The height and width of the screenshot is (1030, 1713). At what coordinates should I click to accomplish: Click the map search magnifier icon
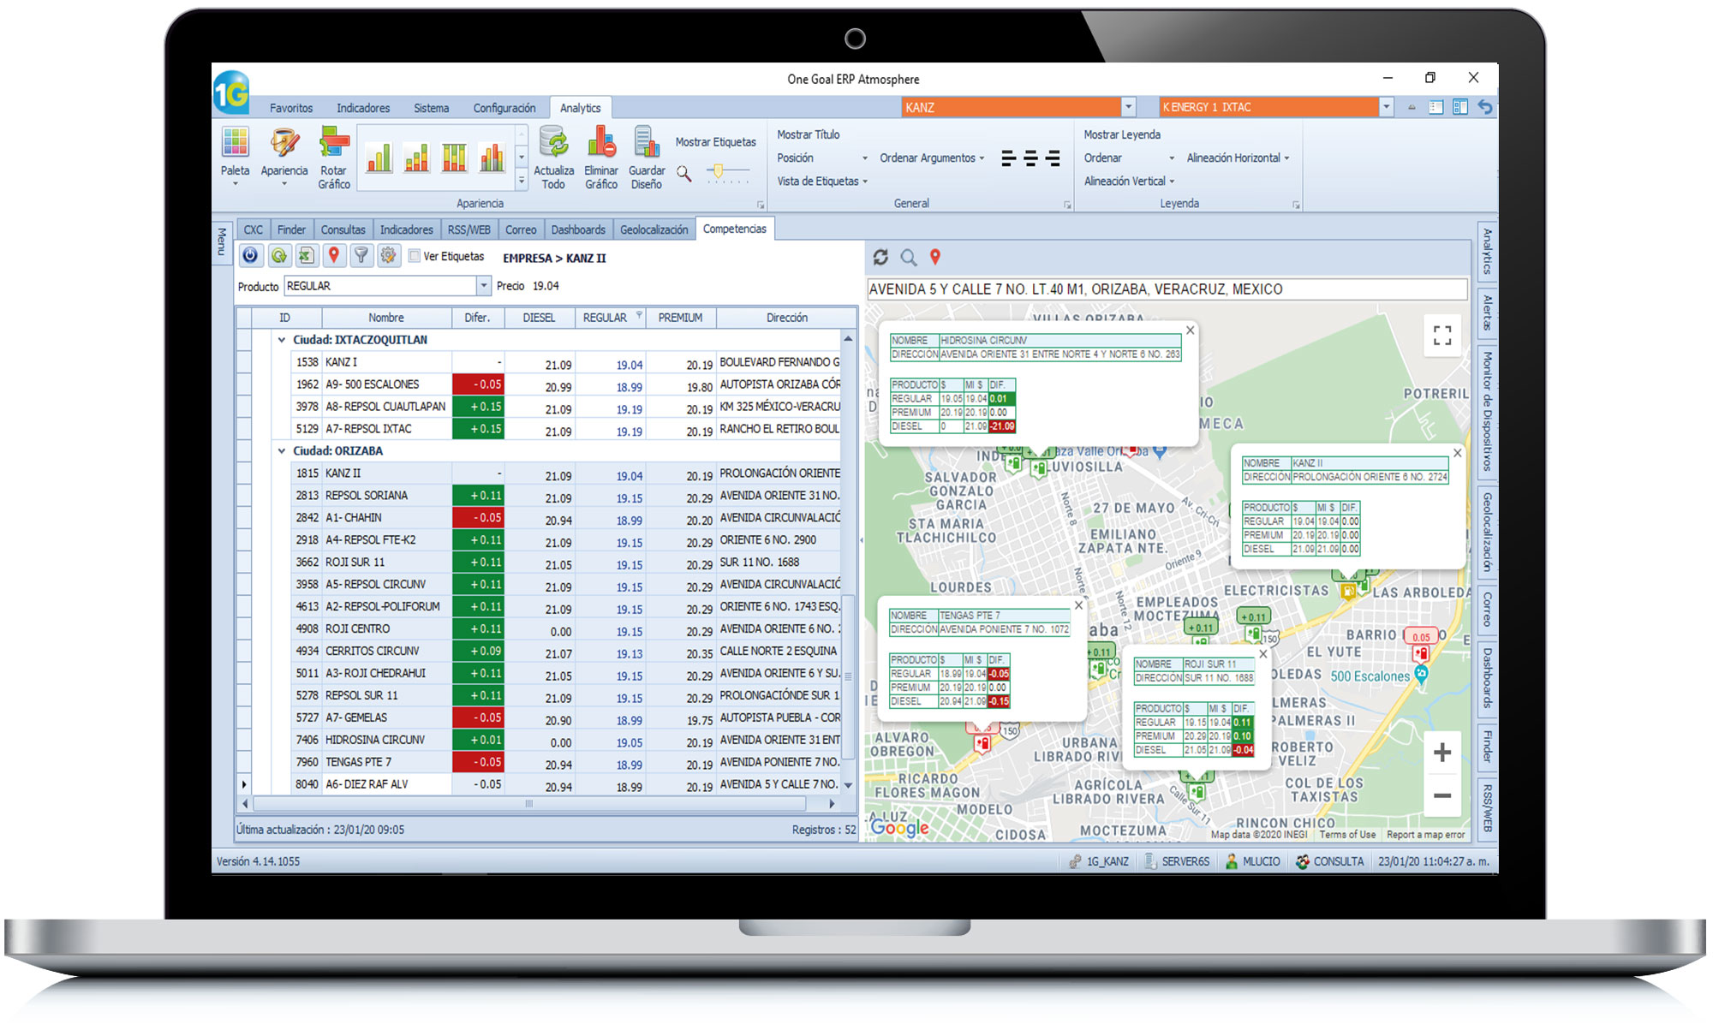[909, 257]
